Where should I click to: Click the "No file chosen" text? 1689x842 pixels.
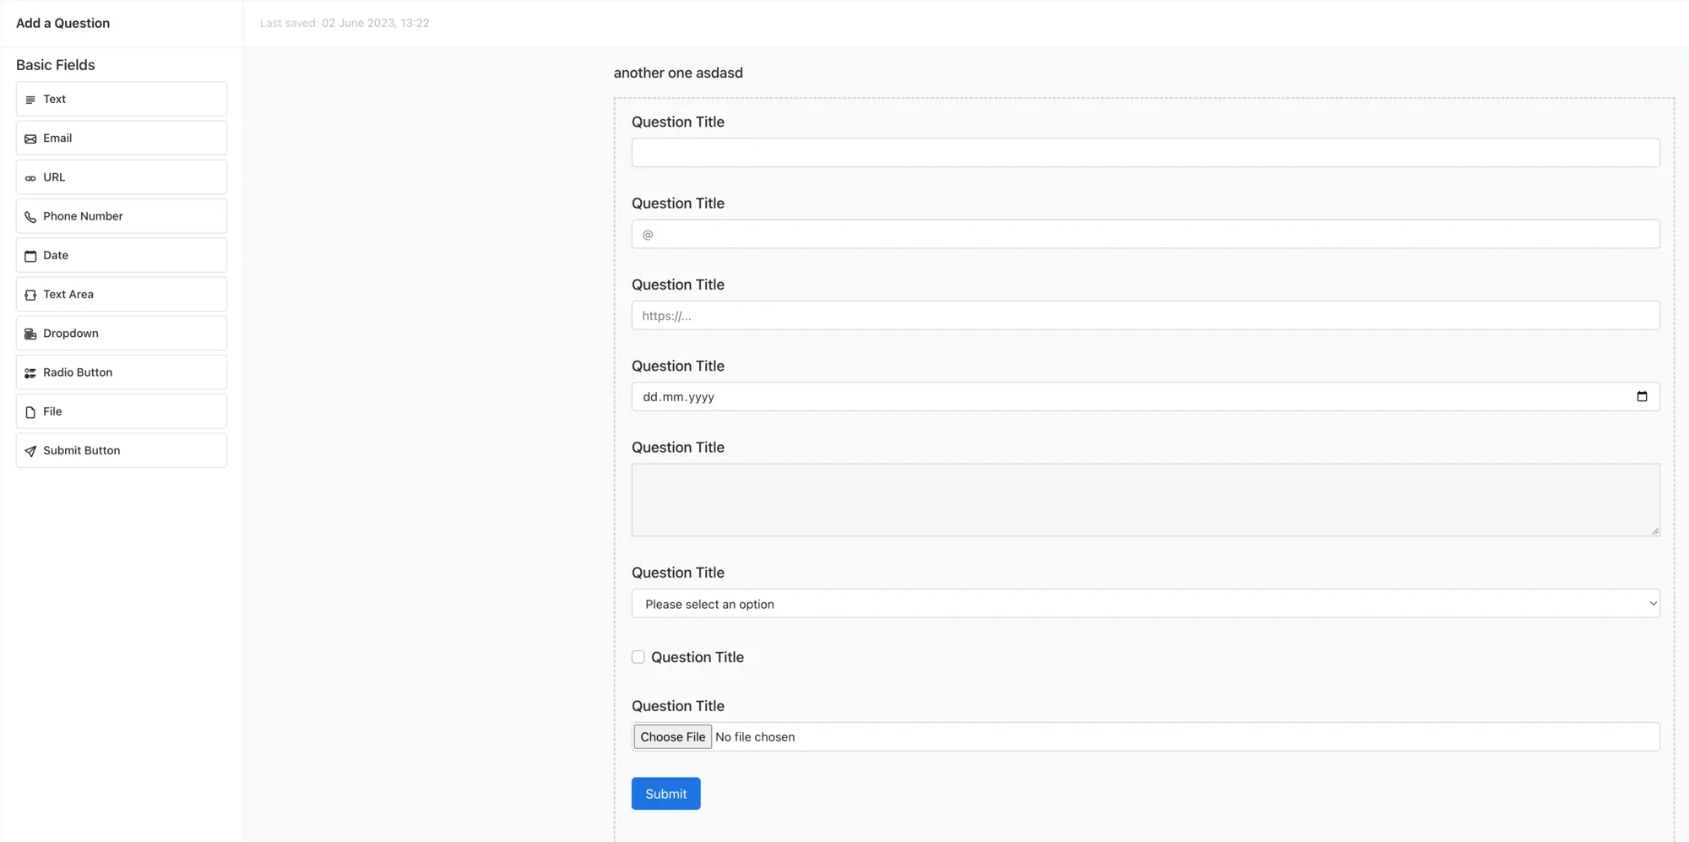[x=755, y=737]
